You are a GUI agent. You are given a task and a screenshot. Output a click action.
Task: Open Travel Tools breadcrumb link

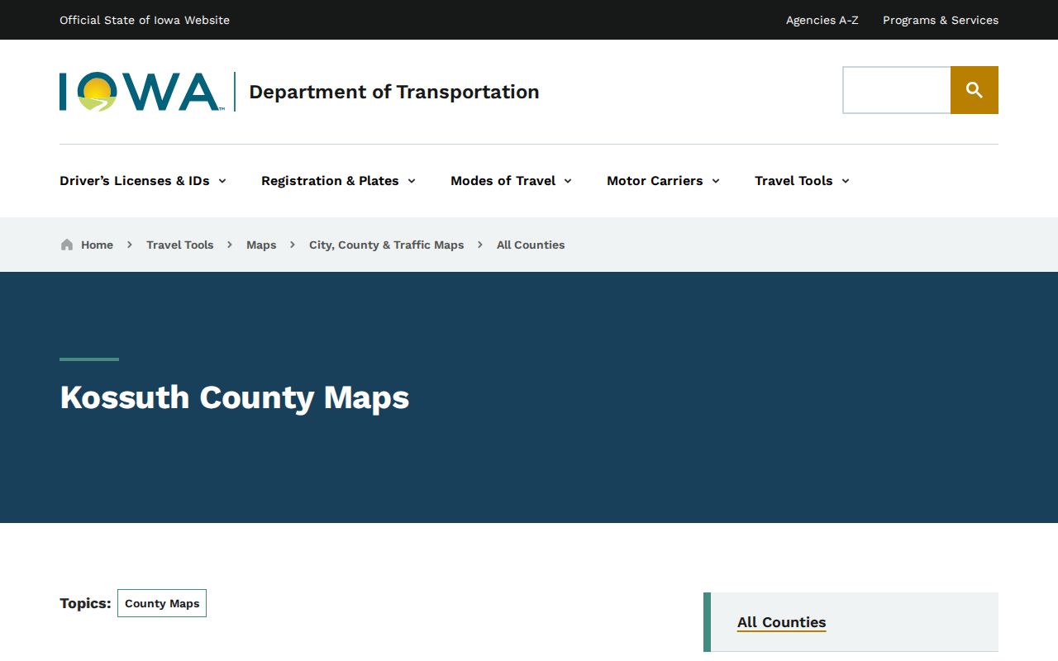coord(179,245)
